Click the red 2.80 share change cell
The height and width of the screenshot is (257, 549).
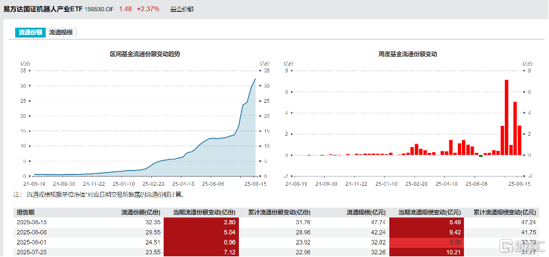201,222
